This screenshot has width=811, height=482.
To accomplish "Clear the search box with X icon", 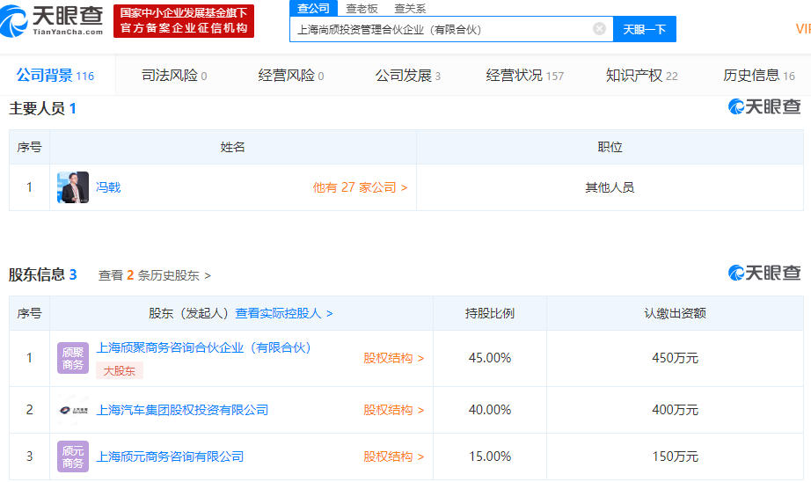I will pyautogui.click(x=599, y=29).
